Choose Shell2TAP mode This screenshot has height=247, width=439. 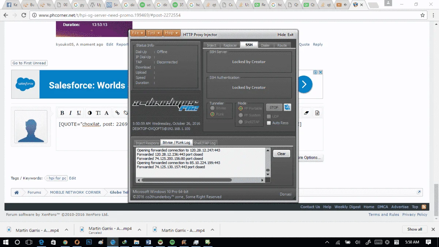(x=241, y=121)
